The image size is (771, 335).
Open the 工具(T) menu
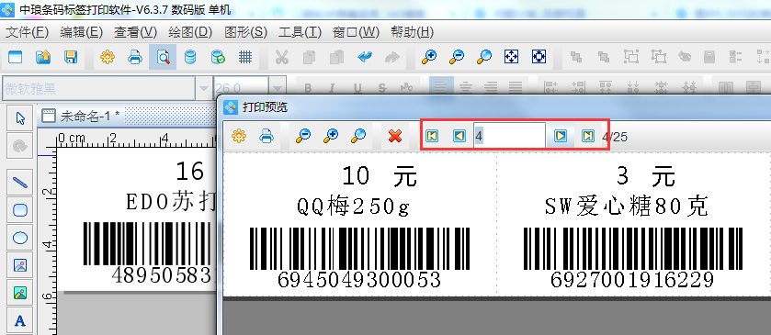click(x=300, y=32)
